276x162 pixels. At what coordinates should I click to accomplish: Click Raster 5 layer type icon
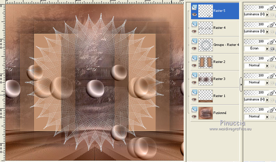(x=194, y=7)
